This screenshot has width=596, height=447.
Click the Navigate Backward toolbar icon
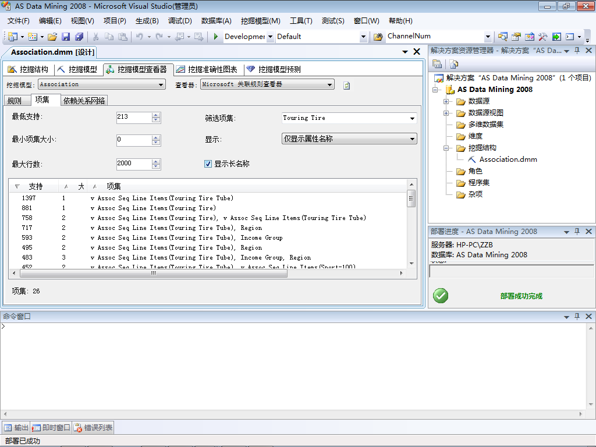180,37
